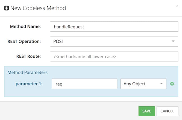Click the 'Method Name:' label

(25, 27)
